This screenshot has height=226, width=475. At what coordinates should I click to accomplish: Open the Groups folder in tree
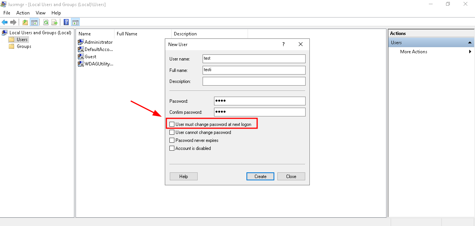coord(24,46)
